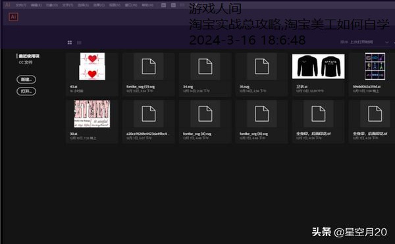The height and width of the screenshot is (244, 395).
Task: Select CC 文件 in the sidebar
Action: point(26,62)
